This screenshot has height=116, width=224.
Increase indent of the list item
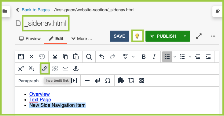pos(208,57)
